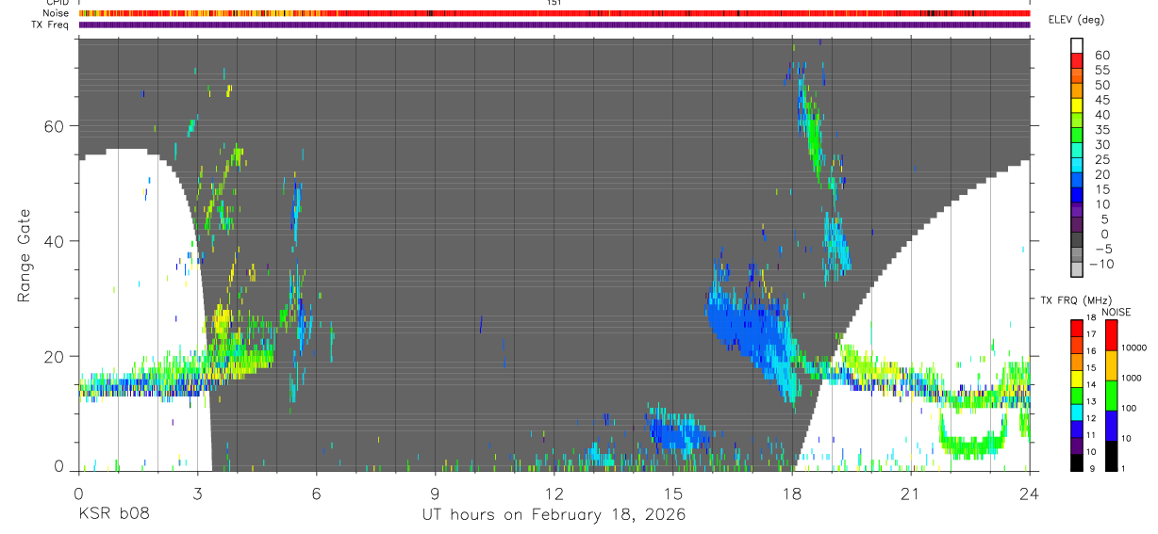Click the "9" tick on the UT hours axis
This screenshot has height=534, width=1158.
pos(435,494)
